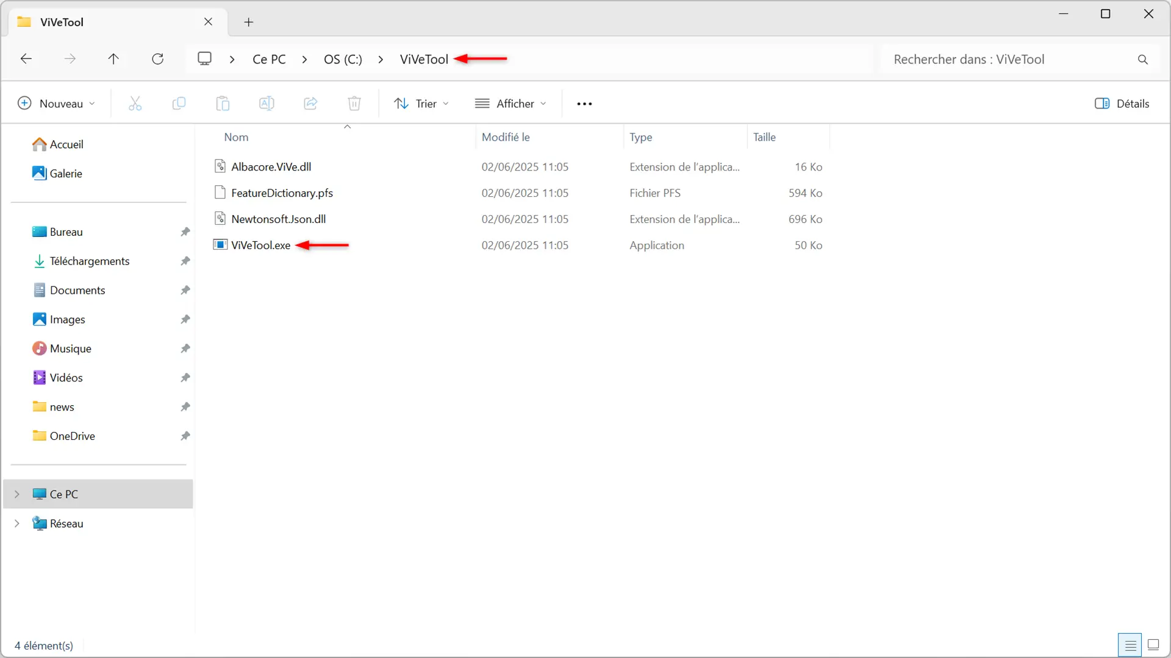Toggle the Détails pane

pos(1122,104)
